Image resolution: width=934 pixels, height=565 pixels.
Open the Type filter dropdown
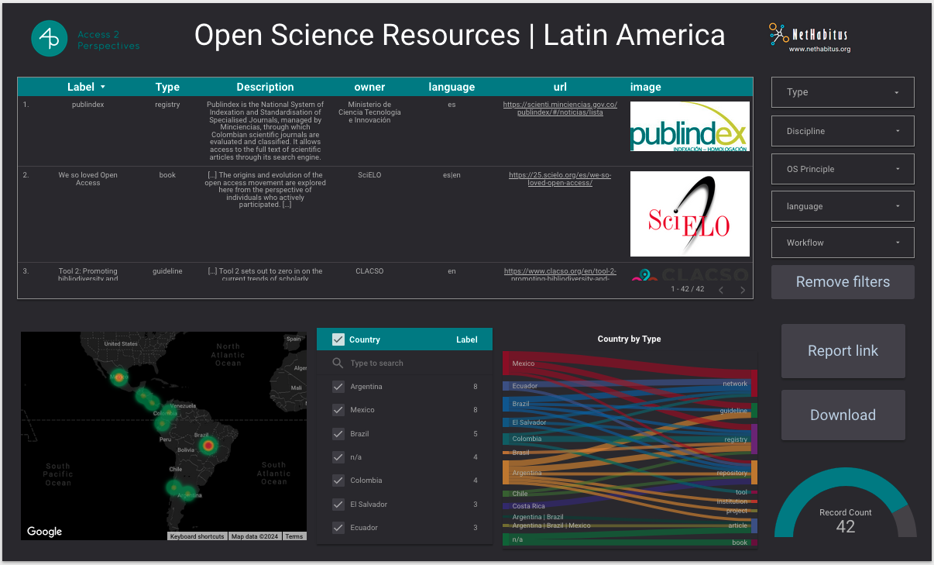(843, 92)
